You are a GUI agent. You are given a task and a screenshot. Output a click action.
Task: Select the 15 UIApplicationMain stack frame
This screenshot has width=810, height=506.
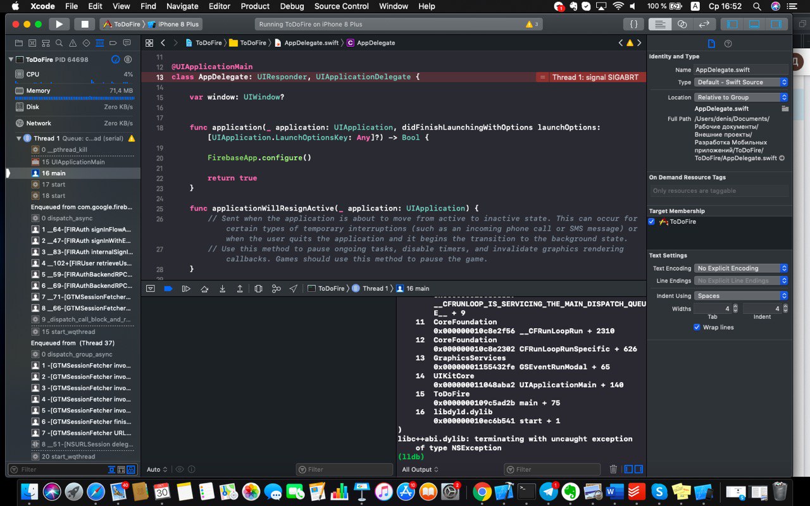pos(73,162)
